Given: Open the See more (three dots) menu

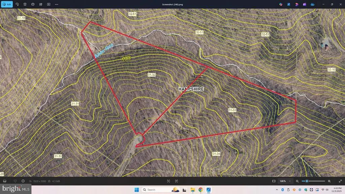Looking at the screenshot, I should 57,4.
